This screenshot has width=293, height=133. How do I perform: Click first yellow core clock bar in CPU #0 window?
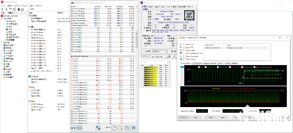click(x=151, y=67)
